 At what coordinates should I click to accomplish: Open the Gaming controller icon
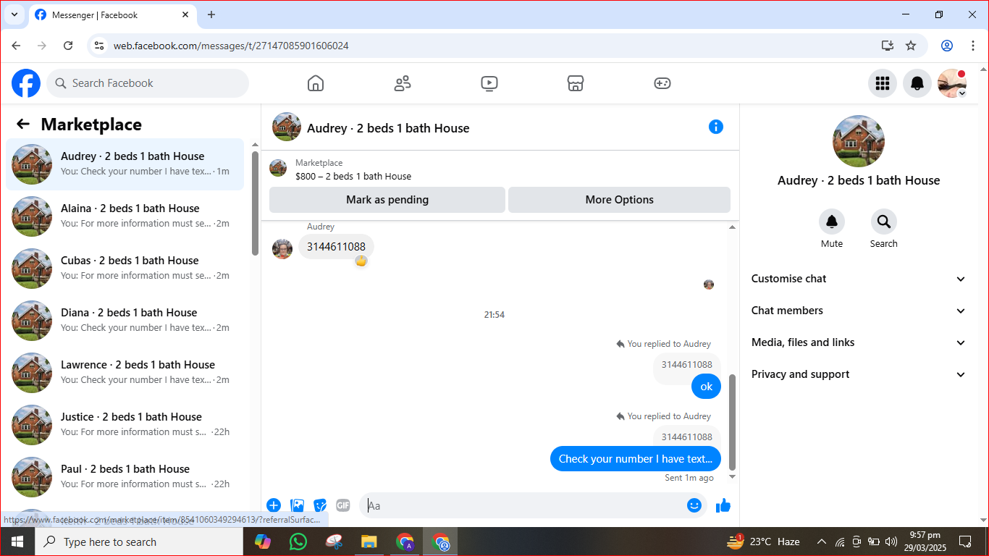(x=662, y=83)
